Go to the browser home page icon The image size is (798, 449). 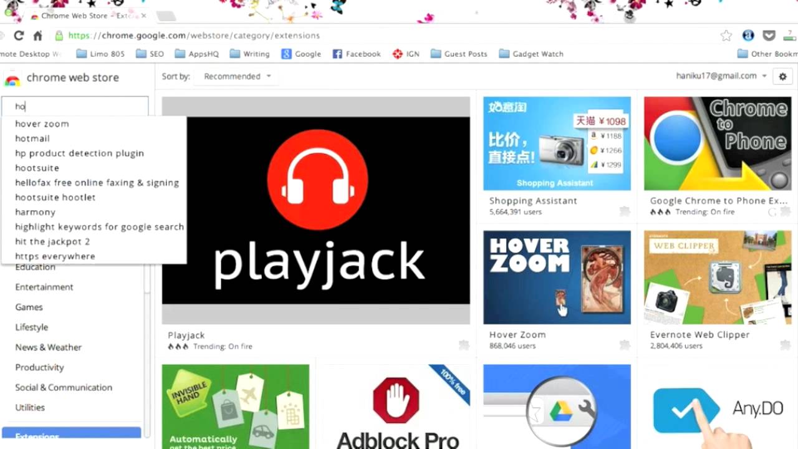click(x=37, y=36)
